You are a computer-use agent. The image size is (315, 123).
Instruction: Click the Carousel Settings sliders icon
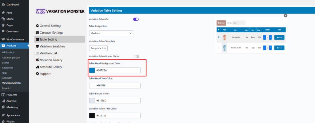37,33
